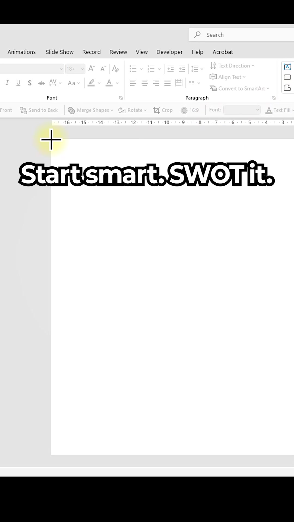Apply the font color A with the underline bar
Screen dimensions: 294x522
click(109, 83)
